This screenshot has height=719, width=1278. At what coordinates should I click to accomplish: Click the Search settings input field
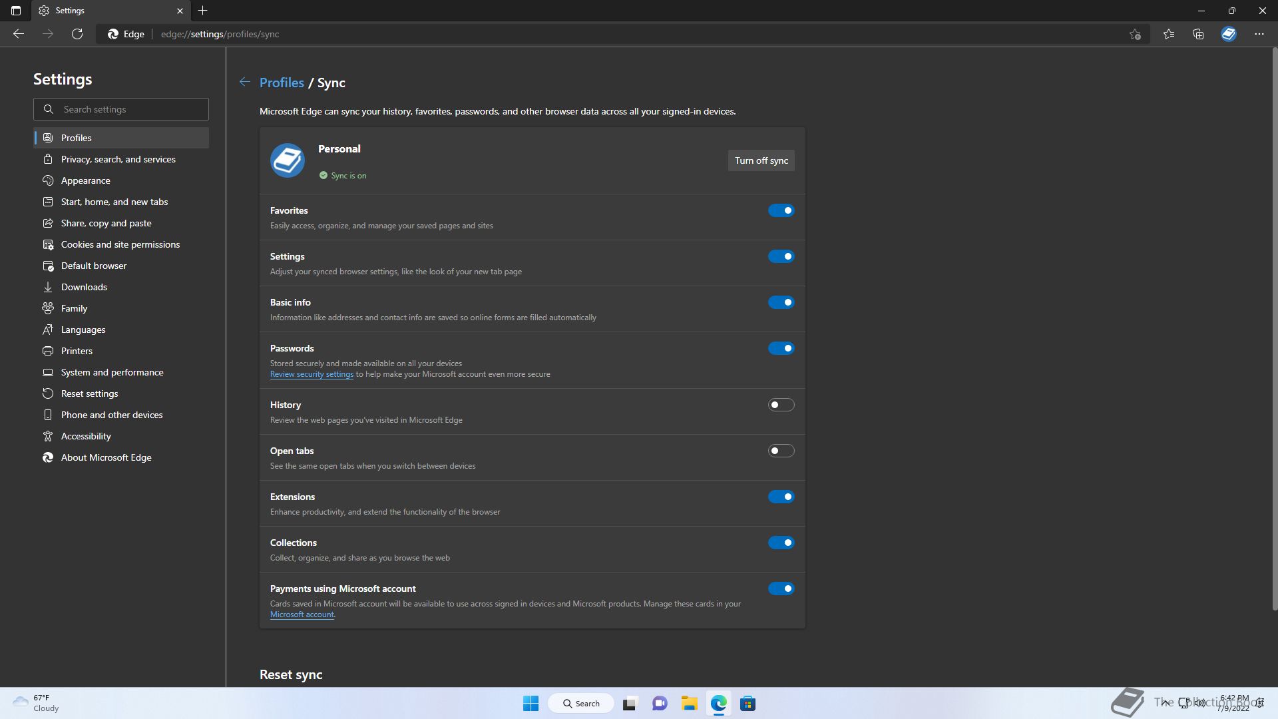click(x=121, y=109)
